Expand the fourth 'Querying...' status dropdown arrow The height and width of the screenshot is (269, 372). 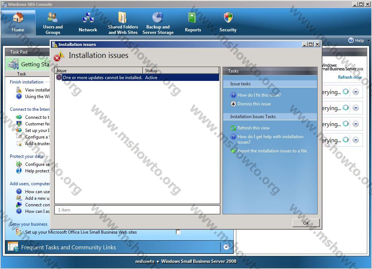point(355,140)
